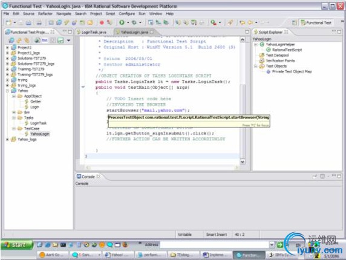This screenshot has width=346, height=260.
Task: Click editor vertical scrollbar up arrow
Action: (243, 40)
